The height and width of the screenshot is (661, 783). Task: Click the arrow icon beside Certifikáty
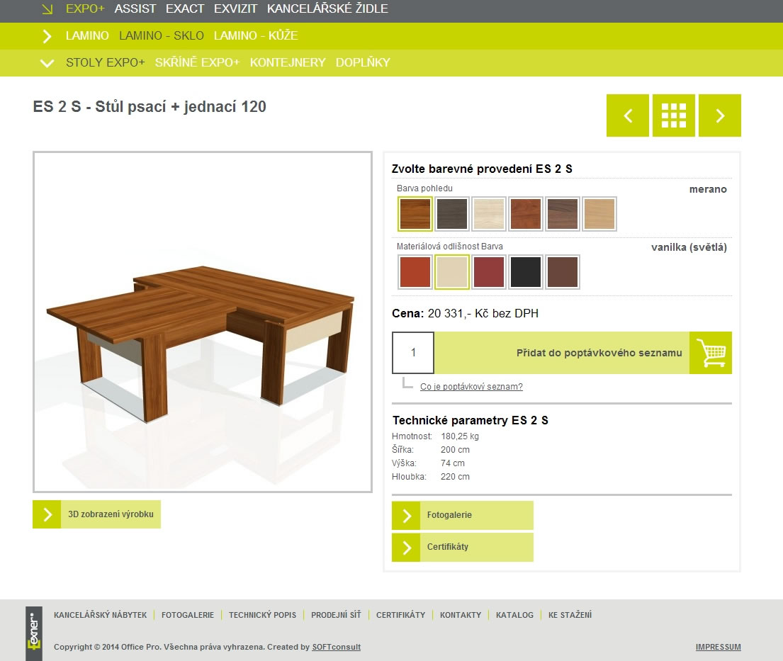pyautogui.click(x=406, y=547)
